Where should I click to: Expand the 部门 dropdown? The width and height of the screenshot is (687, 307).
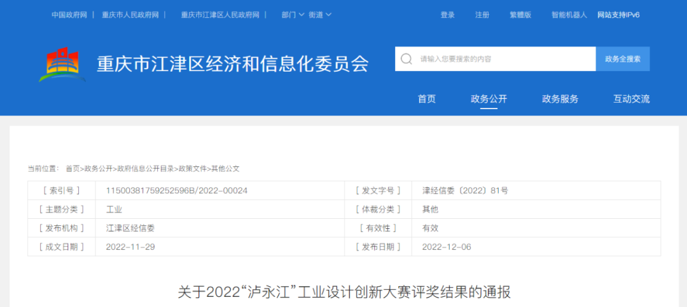point(293,15)
